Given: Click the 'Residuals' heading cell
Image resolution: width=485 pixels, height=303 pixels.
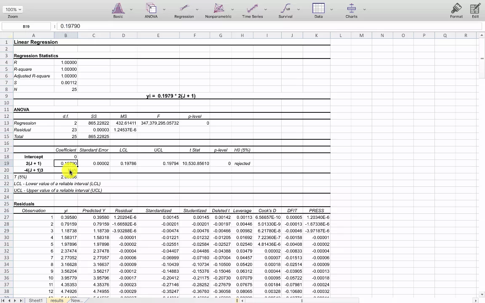Looking at the screenshot, I should [33, 204].
